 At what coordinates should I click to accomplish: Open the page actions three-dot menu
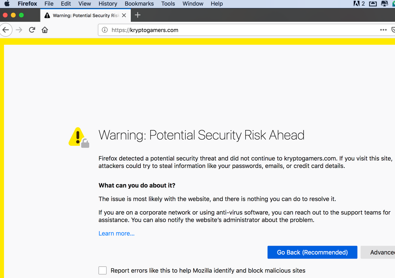click(383, 30)
